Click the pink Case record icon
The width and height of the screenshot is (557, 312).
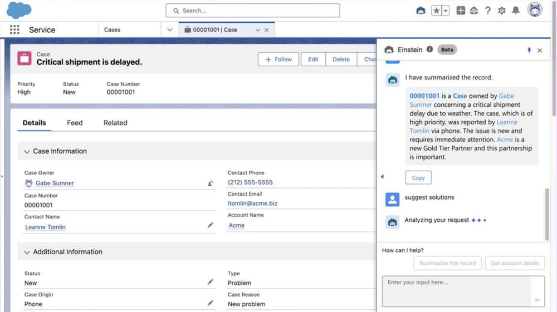point(24,58)
